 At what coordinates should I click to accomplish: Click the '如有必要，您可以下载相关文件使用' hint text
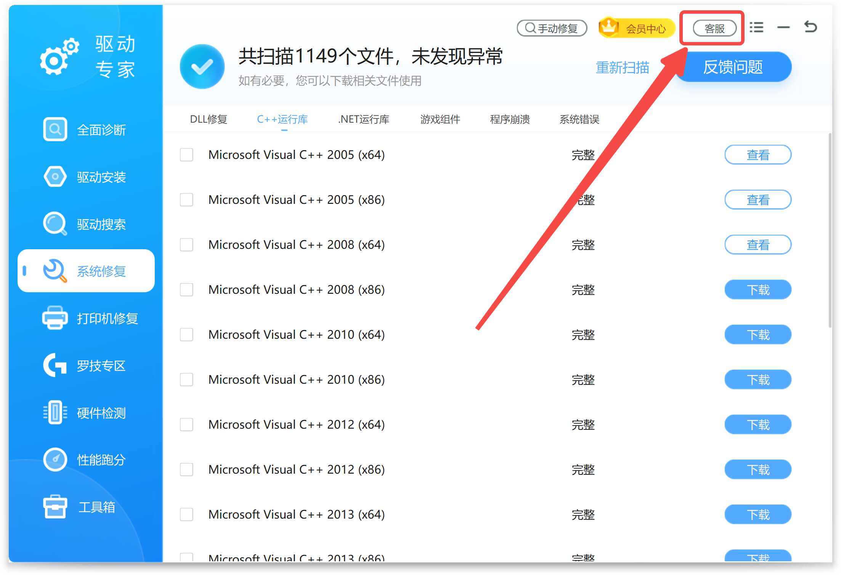[330, 81]
